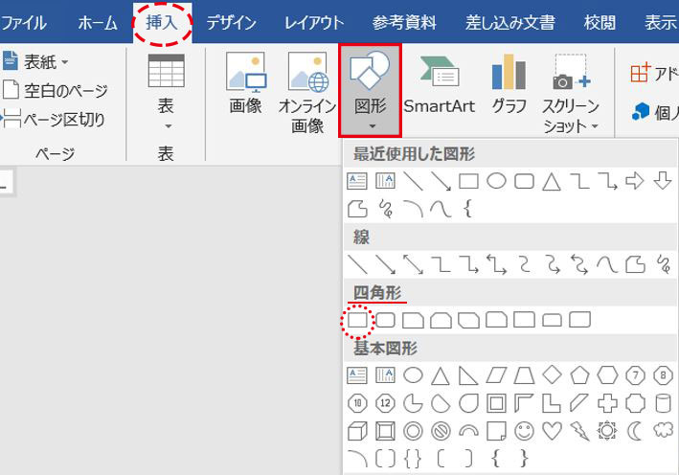Switch to the ホーム tab

98,23
